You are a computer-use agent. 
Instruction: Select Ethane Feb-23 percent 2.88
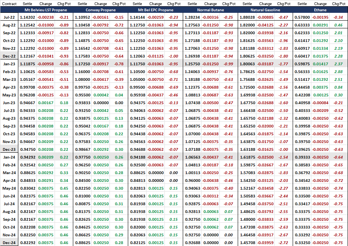(x=339, y=72)
